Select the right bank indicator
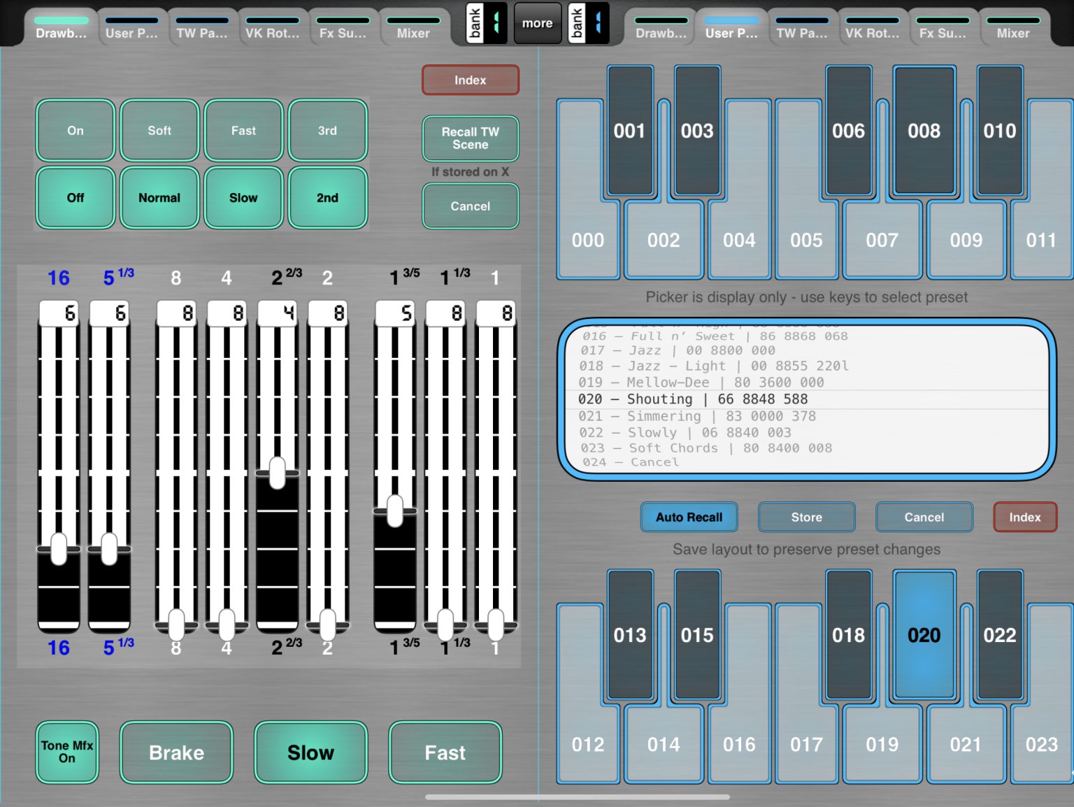 pos(588,23)
